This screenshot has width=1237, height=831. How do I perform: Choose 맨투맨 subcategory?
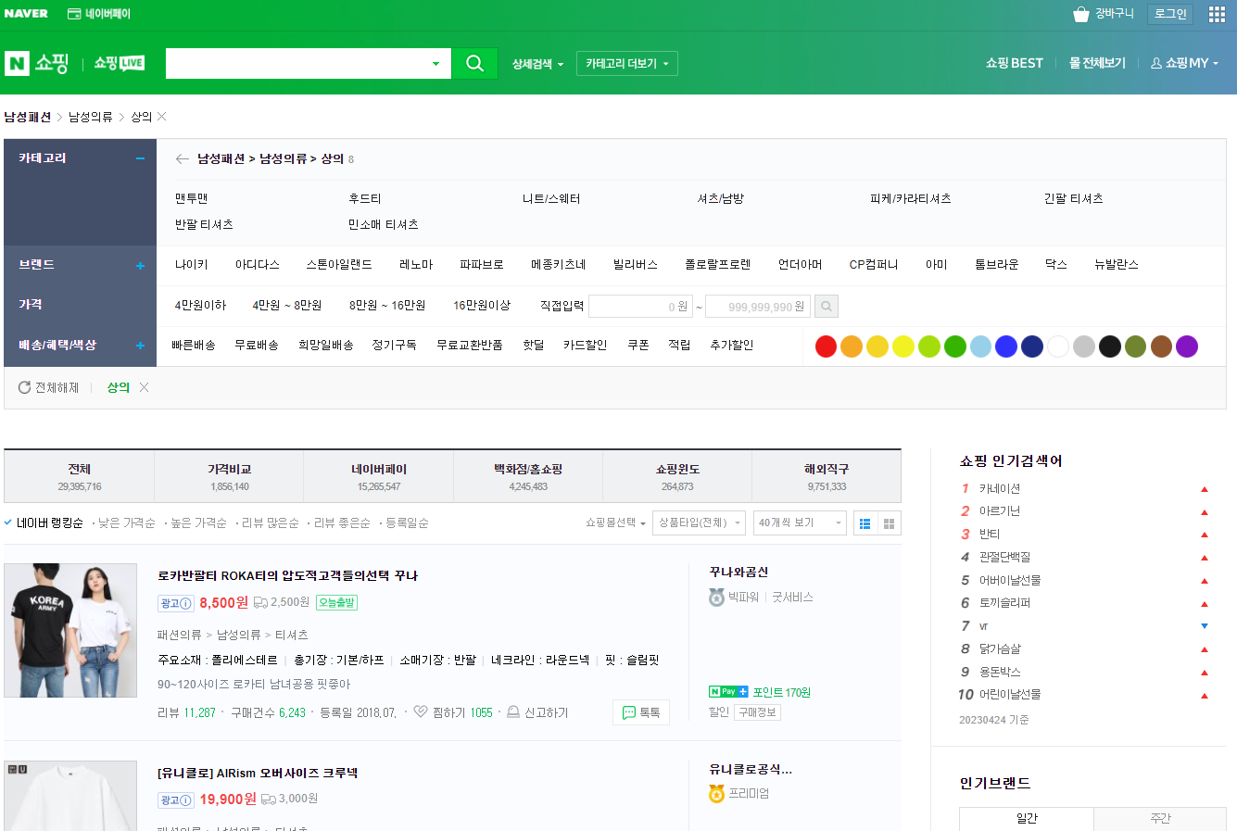pyautogui.click(x=191, y=198)
